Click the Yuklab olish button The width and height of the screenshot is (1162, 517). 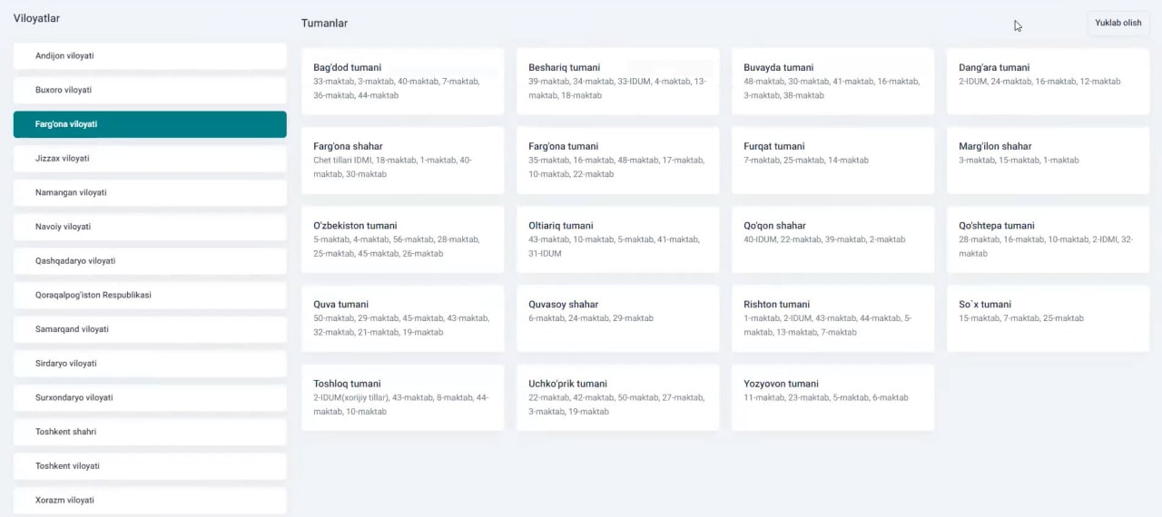[x=1118, y=23]
